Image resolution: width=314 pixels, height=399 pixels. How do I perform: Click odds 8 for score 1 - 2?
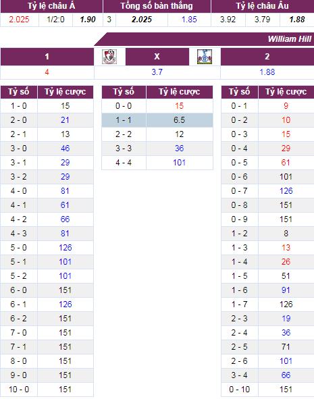point(286,234)
